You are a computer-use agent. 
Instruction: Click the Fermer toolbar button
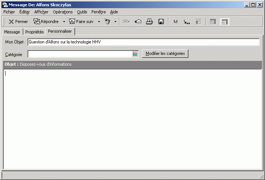18,22
